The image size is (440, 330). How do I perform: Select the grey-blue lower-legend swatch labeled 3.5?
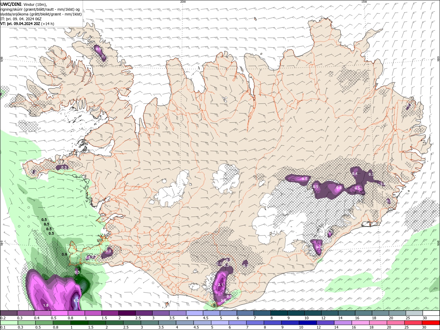pos(167,323)
